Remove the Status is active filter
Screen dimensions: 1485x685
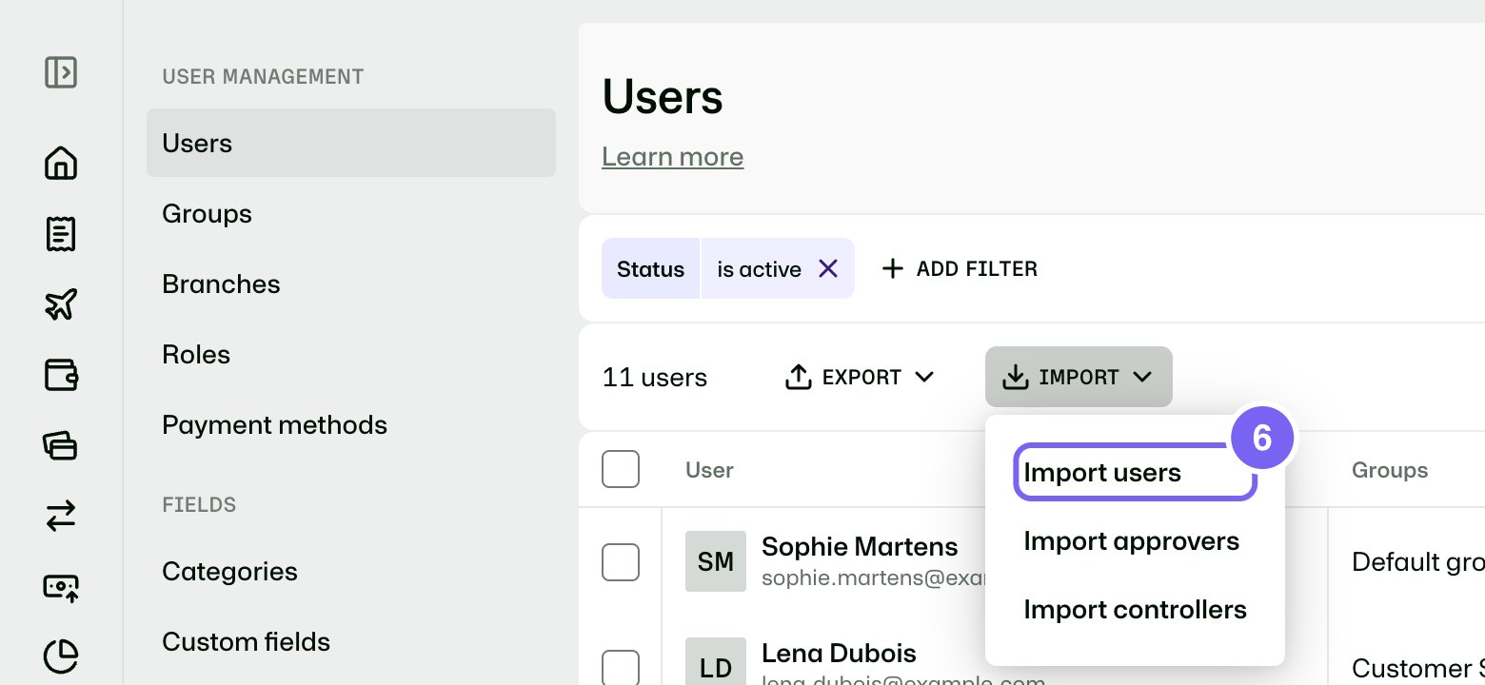pyautogui.click(x=828, y=269)
